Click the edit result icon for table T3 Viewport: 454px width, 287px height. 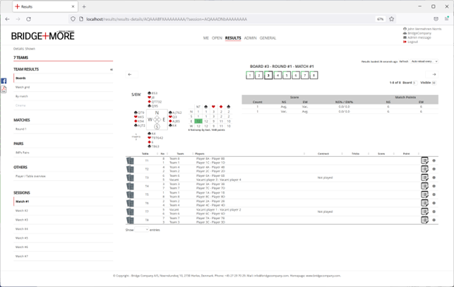(424, 177)
